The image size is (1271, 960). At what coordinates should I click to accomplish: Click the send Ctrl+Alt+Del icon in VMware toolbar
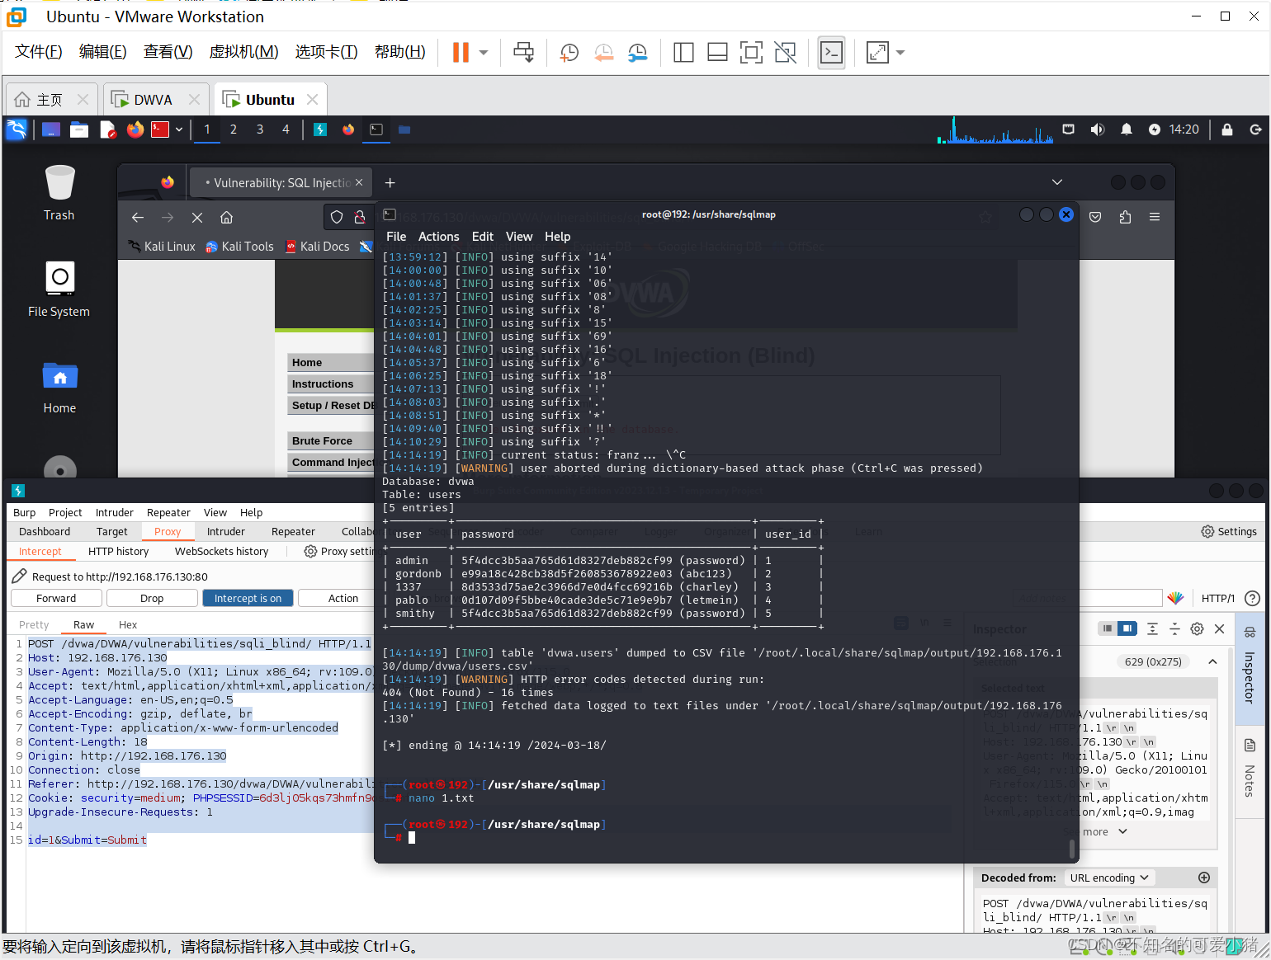coord(523,53)
